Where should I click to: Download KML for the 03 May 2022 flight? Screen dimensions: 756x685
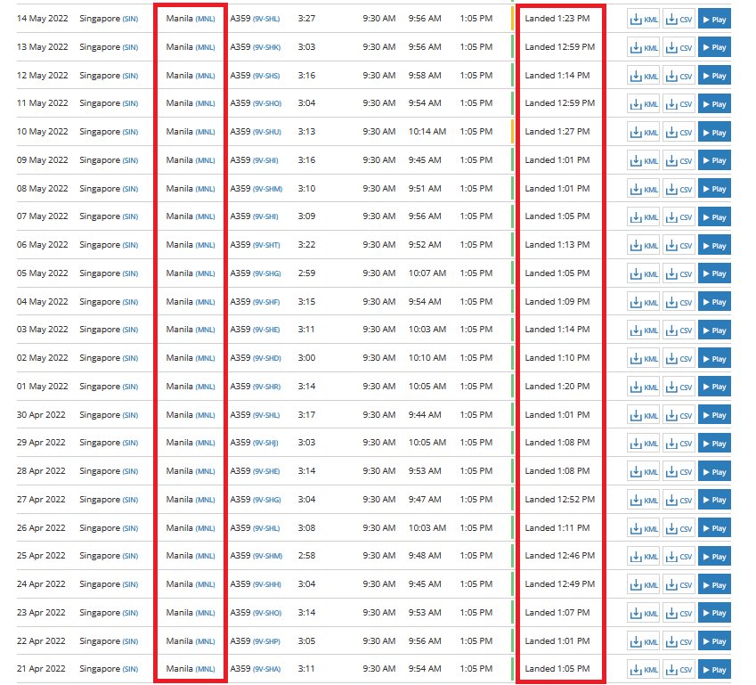[x=643, y=330]
